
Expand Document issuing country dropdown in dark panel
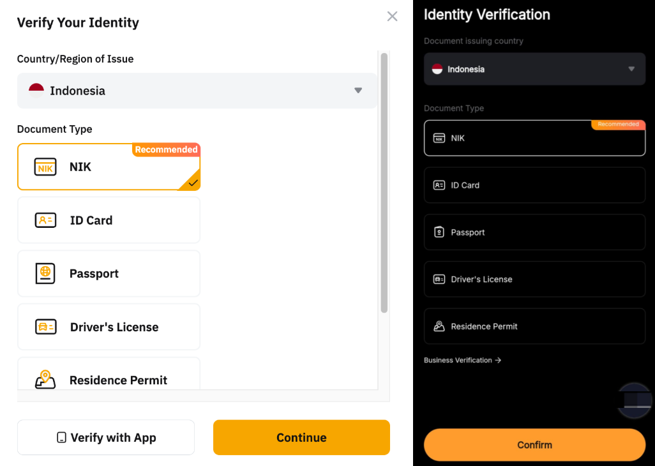click(x=631, y=69)
